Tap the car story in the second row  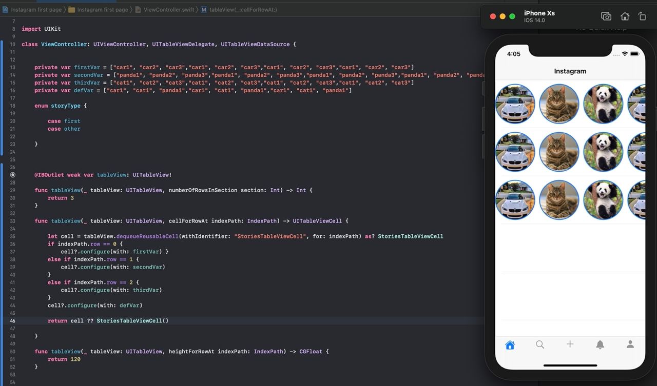[x=515, y=152]
